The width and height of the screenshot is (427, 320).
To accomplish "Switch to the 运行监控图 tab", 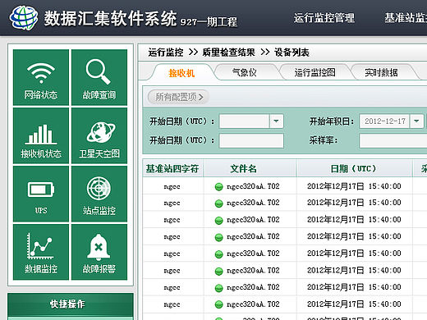I will [x=315, y=72].
